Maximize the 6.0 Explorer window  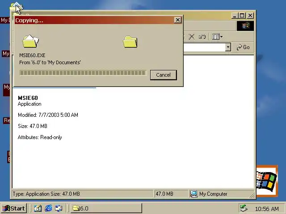click(x=242, y=16)
